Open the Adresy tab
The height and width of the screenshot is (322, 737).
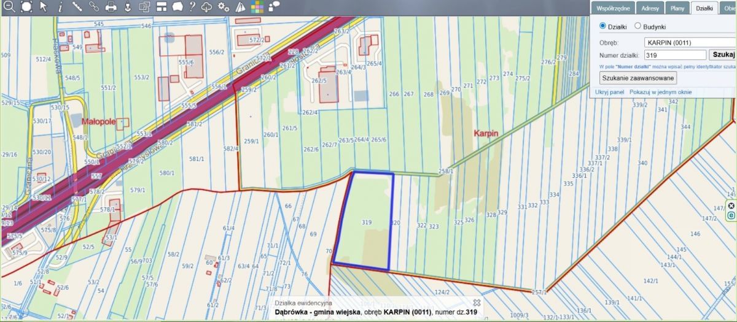click(x=650, y=8)
